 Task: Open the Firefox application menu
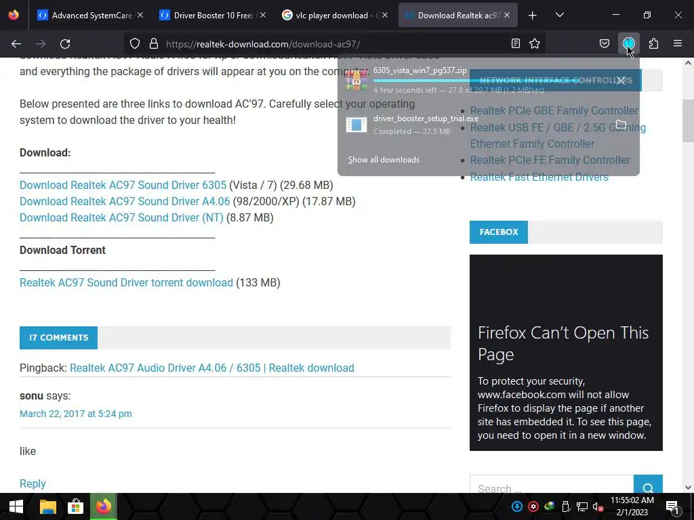click(x=678, y=44)
